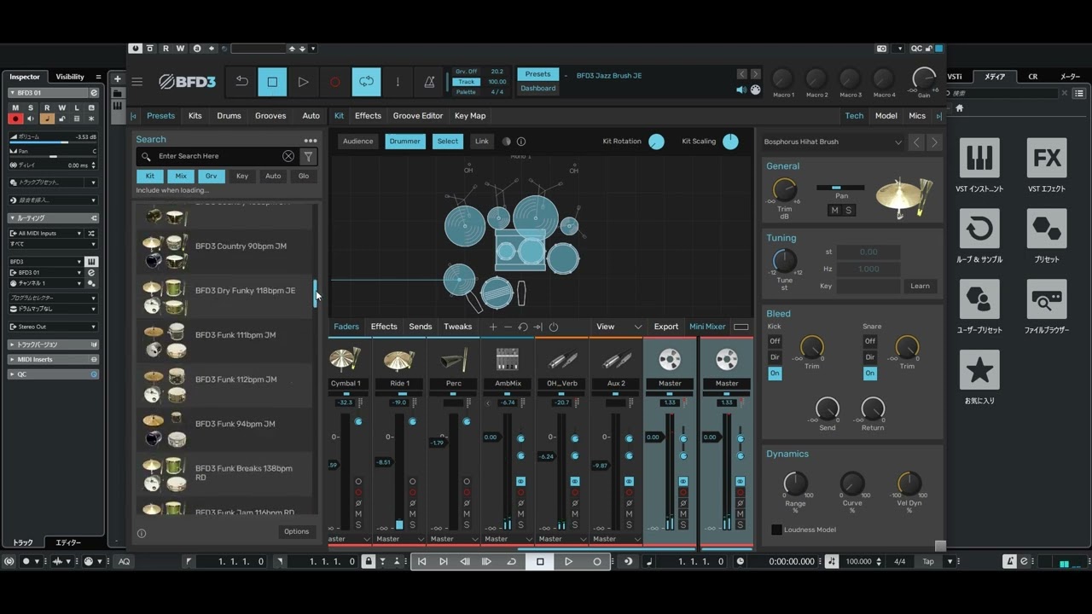Click the BFD3 red record button
Viewport: 1092px width, 614px height.
point(334,82)
